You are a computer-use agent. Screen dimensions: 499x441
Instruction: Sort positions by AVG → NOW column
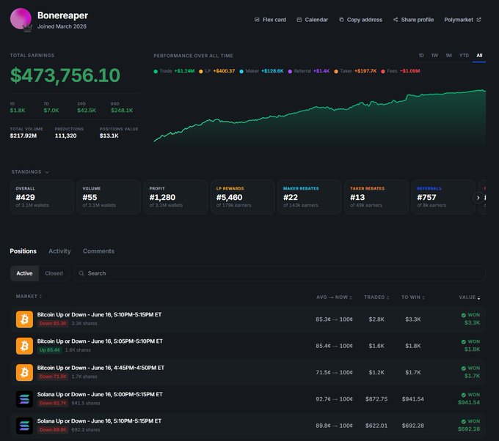334,297
